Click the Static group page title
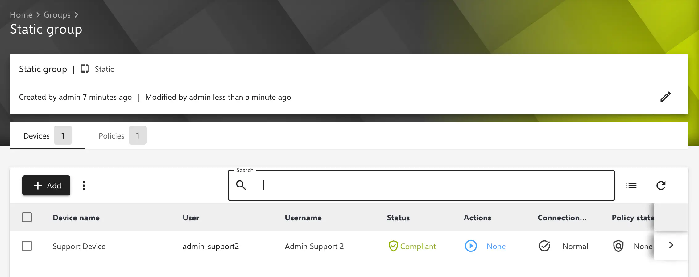 [46, 29]
